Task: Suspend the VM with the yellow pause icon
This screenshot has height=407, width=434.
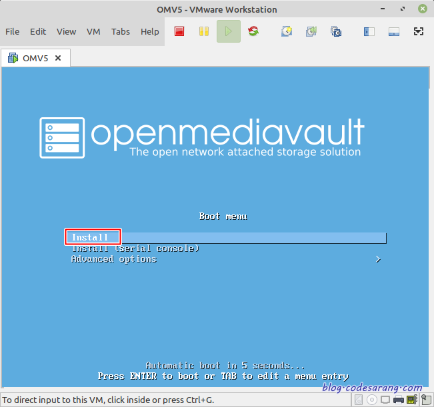Action: click(x=204, y=31)
